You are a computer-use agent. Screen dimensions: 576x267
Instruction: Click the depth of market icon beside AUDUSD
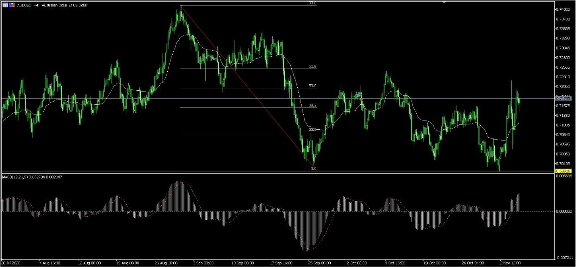click(12, 5)
